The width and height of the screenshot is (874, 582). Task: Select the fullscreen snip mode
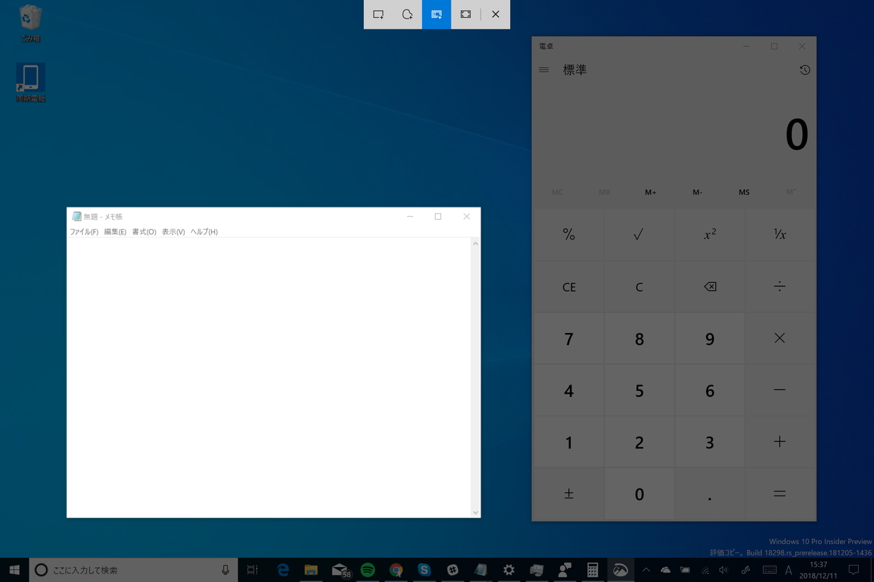466,14
